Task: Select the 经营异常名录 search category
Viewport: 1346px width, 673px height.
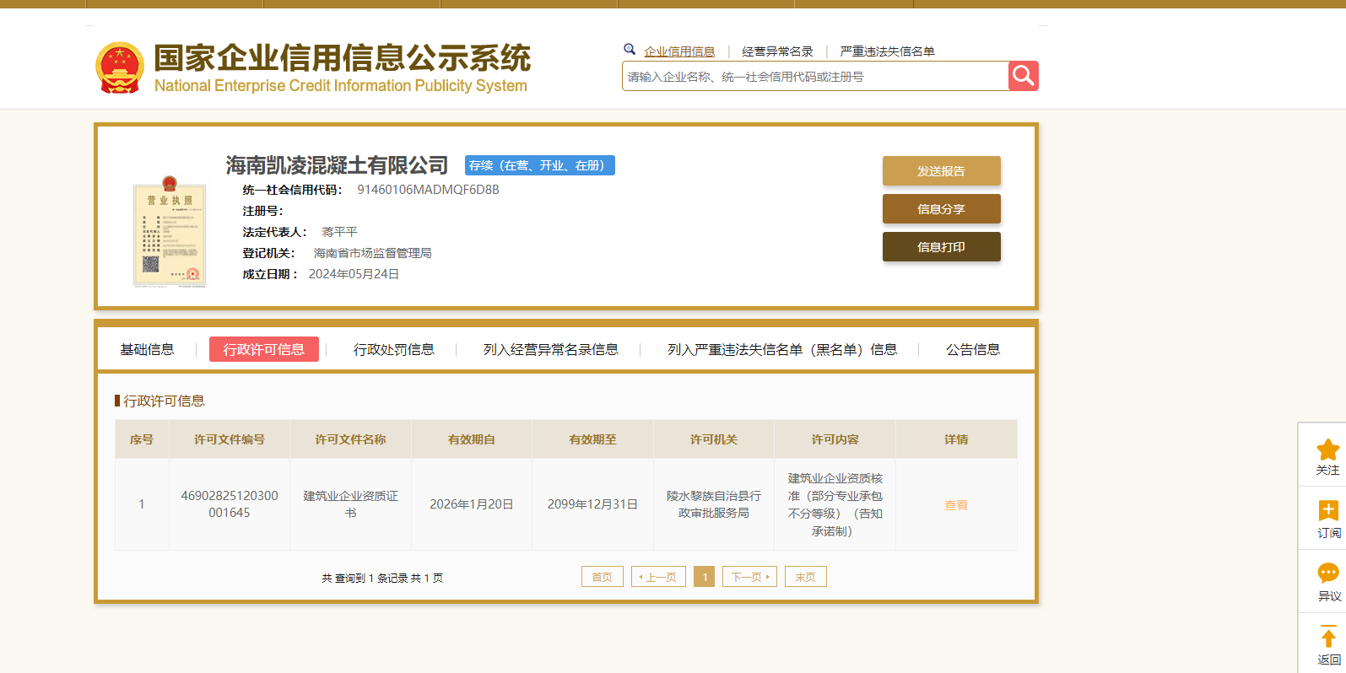Action: click(x=777, y=51)
